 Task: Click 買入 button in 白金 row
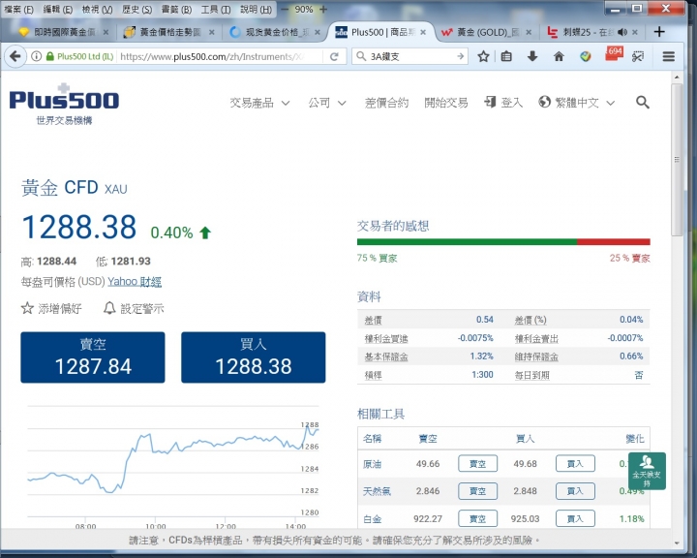click(x=575, y=518)
